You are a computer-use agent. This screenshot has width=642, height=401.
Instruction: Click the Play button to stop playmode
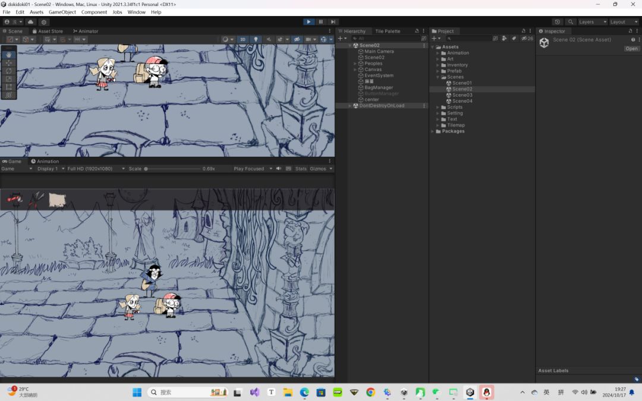(309, 22)
